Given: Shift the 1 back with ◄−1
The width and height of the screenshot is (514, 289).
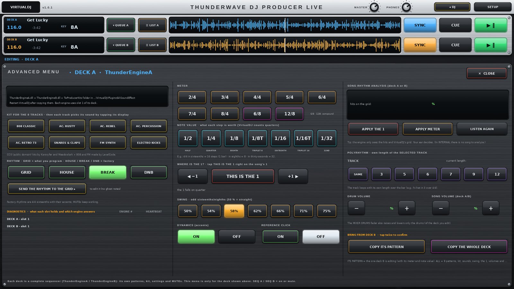Looking at the screenshot, I should 192,176.
